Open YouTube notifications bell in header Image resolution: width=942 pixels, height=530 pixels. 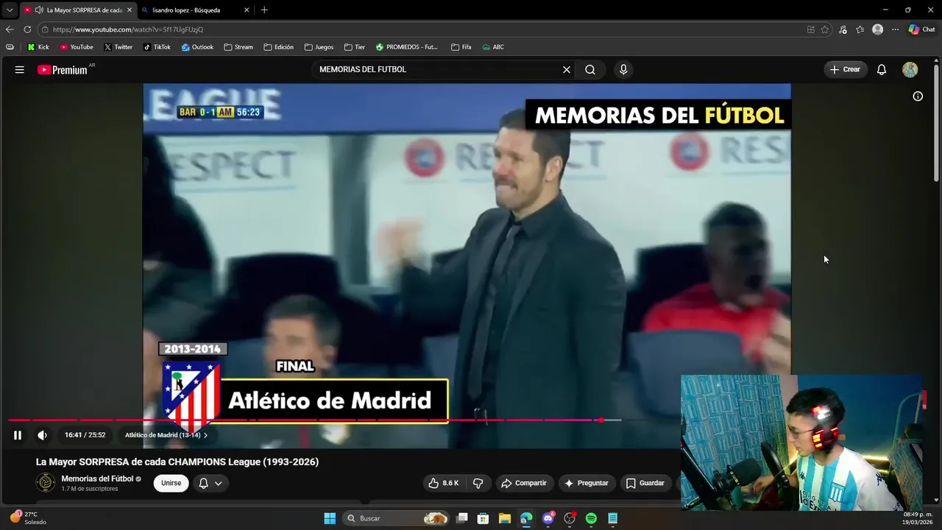[882, 70]
